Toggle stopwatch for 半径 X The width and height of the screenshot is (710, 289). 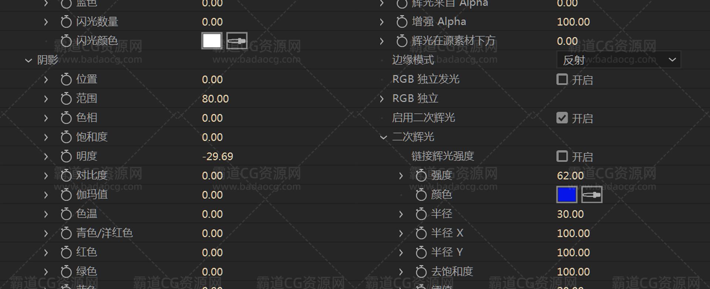tap(421, 233)
